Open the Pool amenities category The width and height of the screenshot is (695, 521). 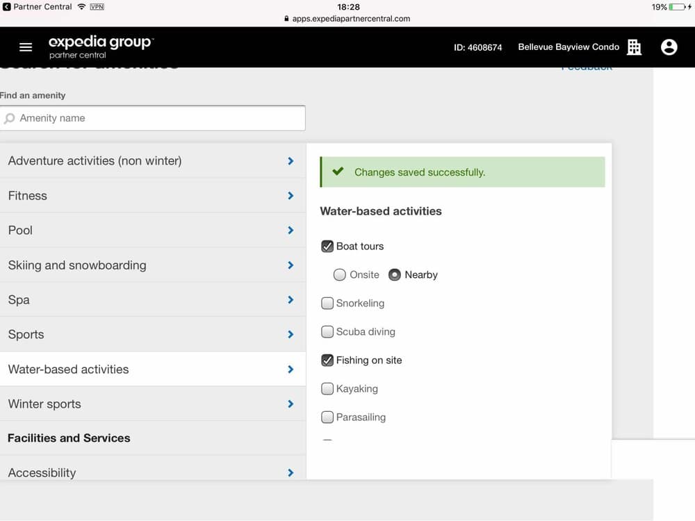pyautogui.click(x=152, y=231)
